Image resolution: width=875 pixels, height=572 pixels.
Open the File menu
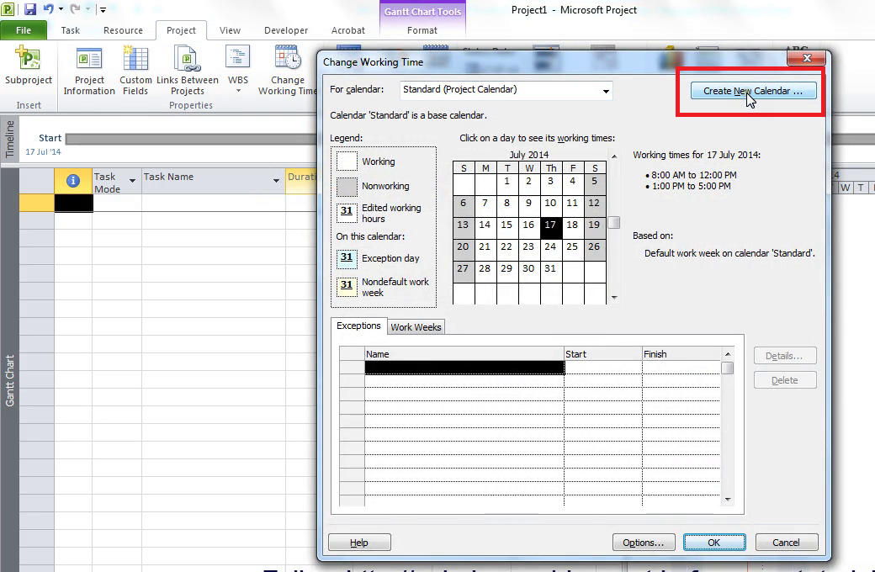pos(24,29)
